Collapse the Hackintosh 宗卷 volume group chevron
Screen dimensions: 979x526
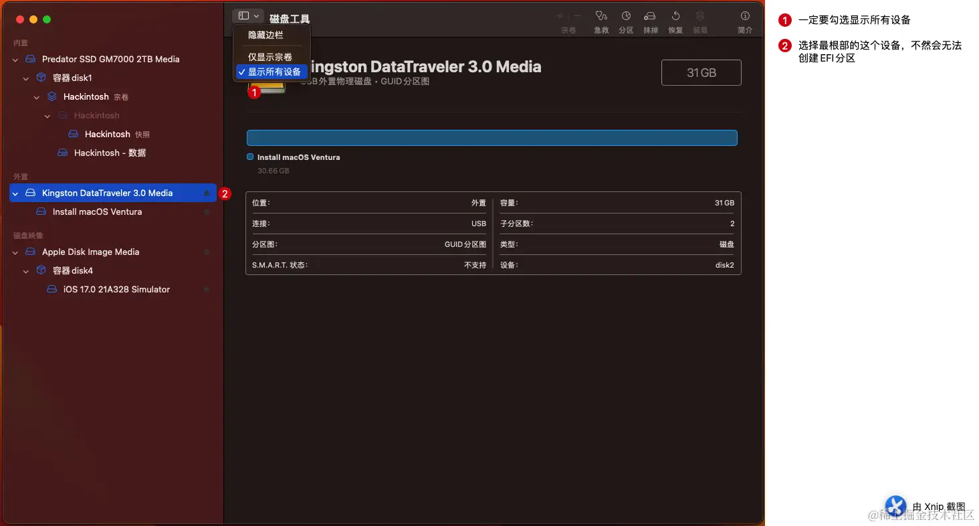click(x=37, y=97)
